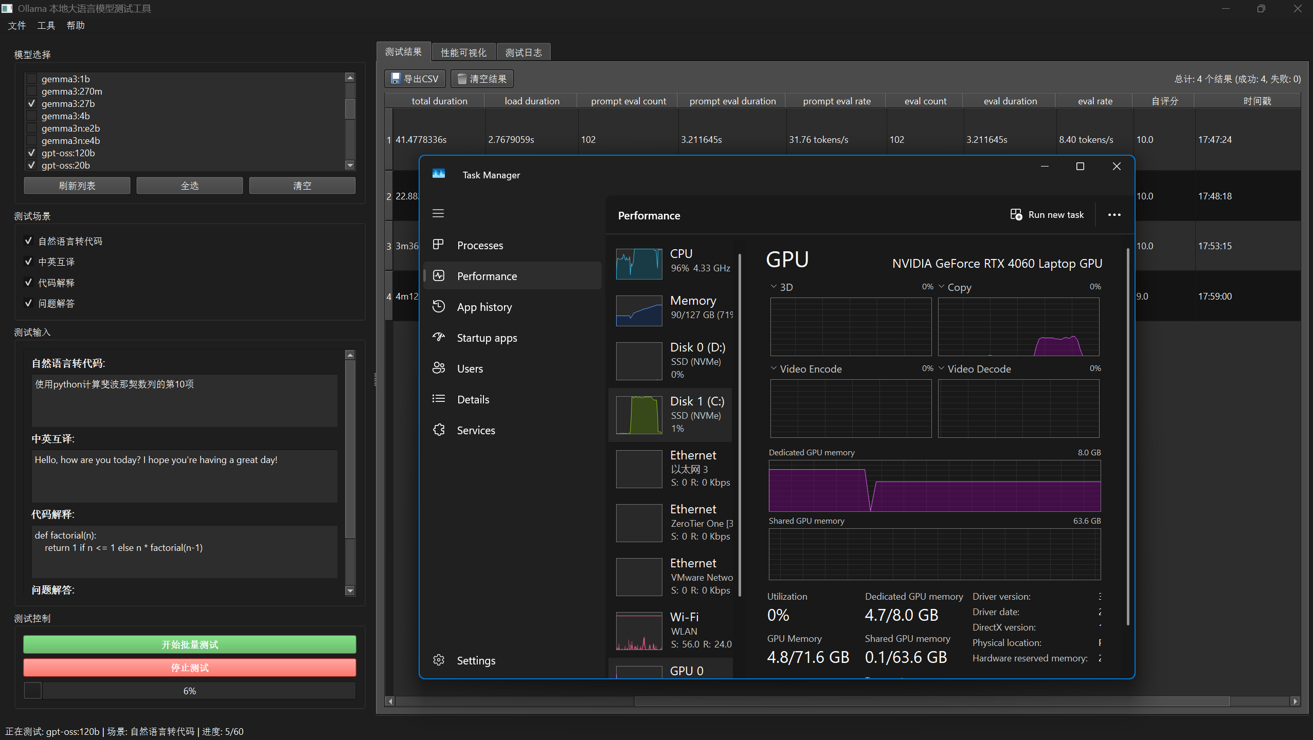
Task: Check the gemma3:1b model checkbox
Action: pos(32,79)
